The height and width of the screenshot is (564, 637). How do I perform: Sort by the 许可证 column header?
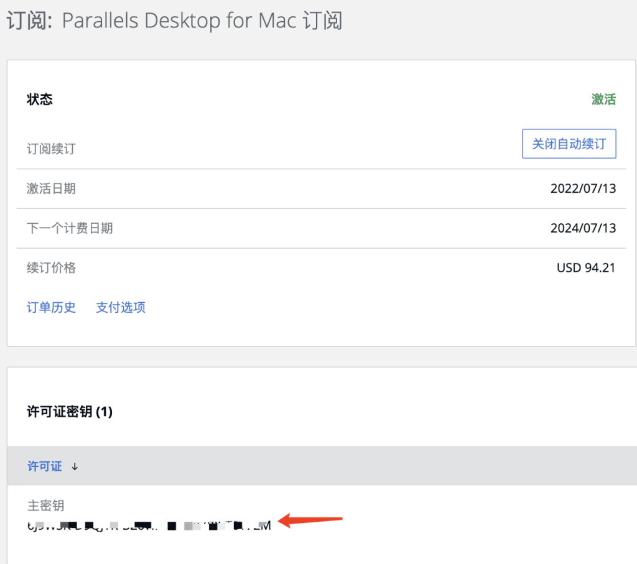coord(45,466)
